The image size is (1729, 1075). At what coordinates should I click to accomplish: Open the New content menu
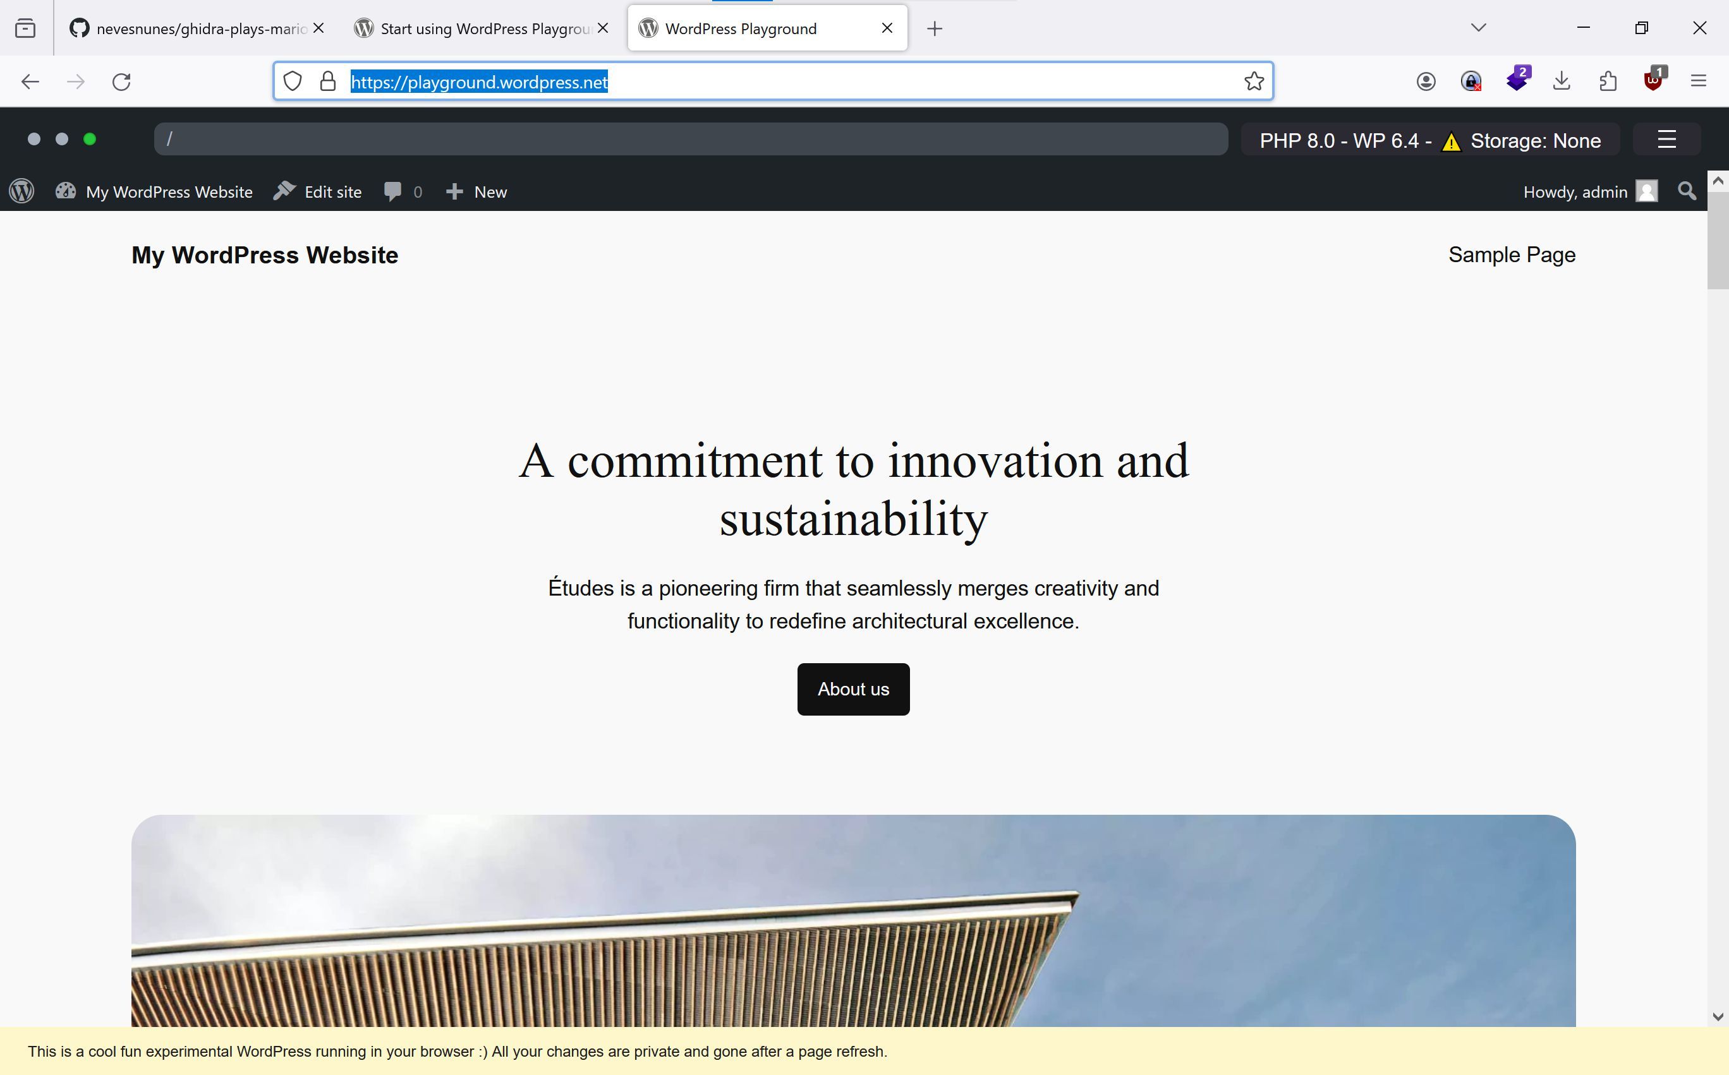pyautogui.click(x=476, y=192)
